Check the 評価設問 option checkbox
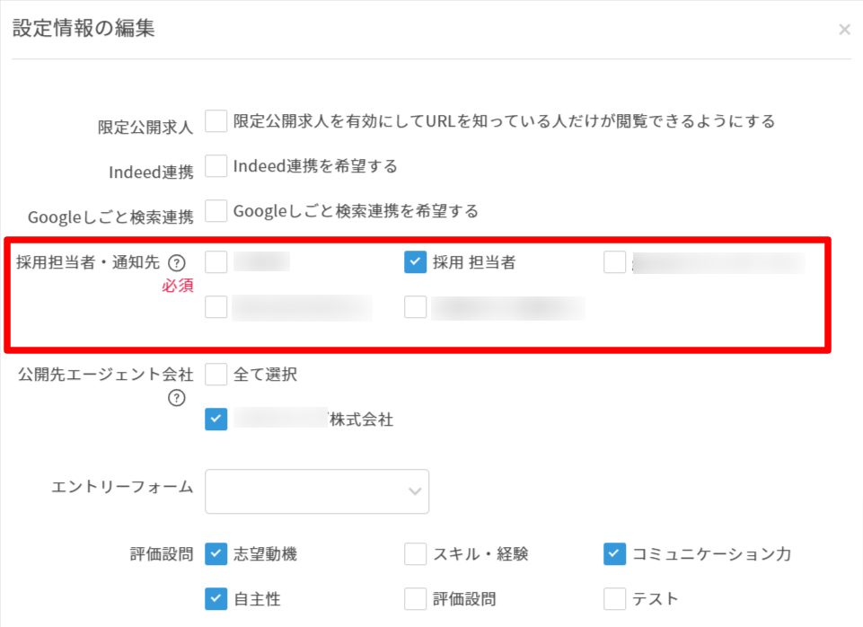 coord(416,599)
